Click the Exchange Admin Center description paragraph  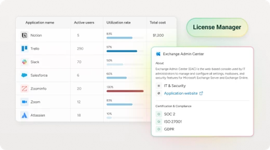202,74
